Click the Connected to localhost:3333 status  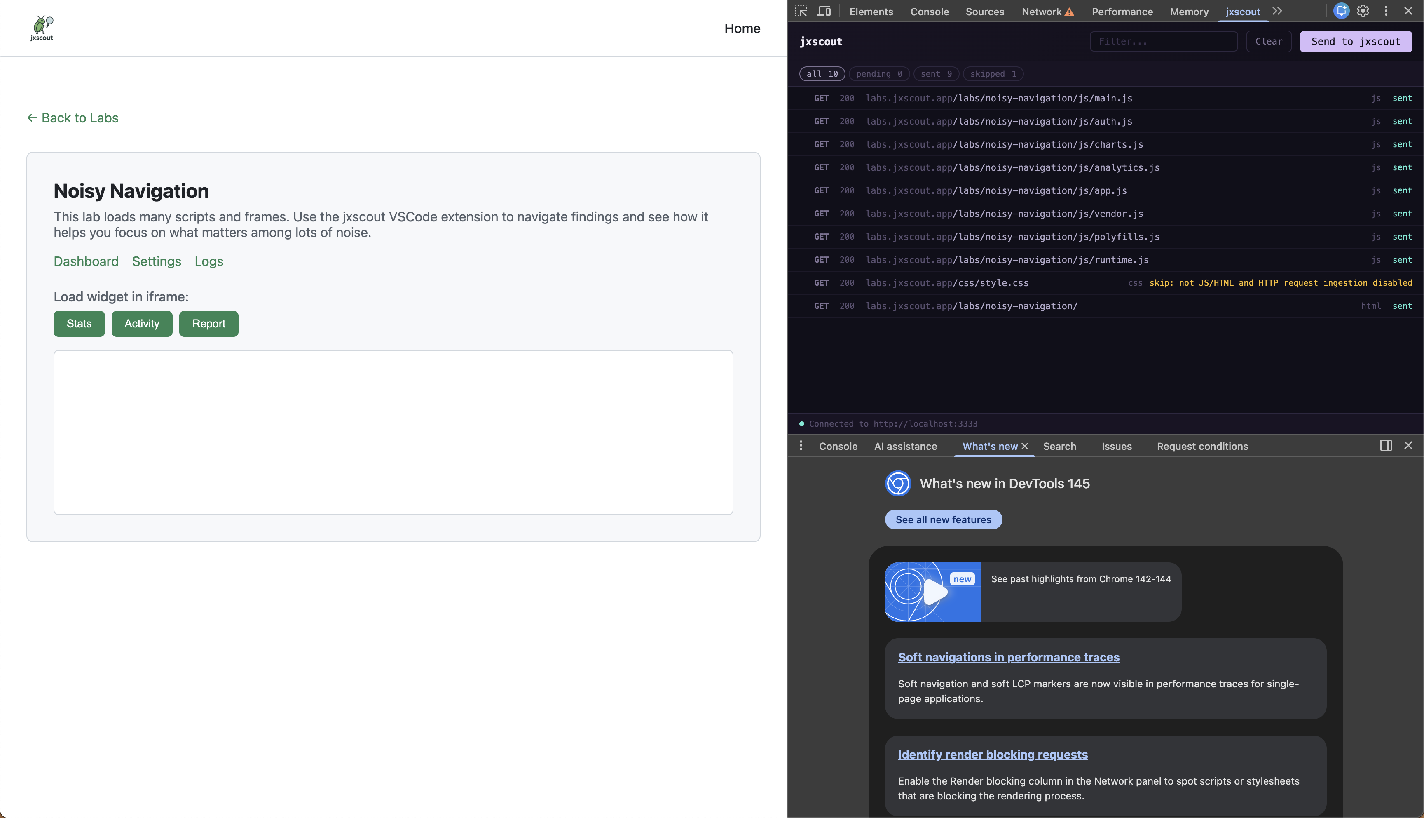pyautogui.click(x=888, y=423)
